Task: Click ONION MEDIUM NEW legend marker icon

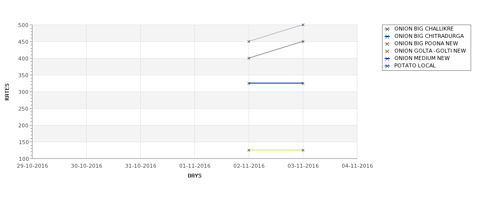Action: pyautogui.click(x=387, y=59)
